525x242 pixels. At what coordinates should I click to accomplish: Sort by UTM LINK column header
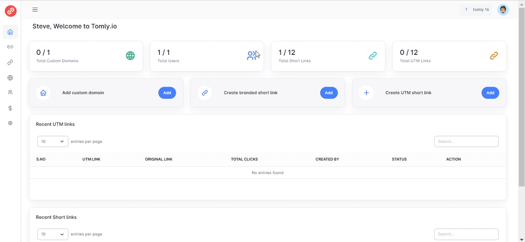[x=92, y=159]
